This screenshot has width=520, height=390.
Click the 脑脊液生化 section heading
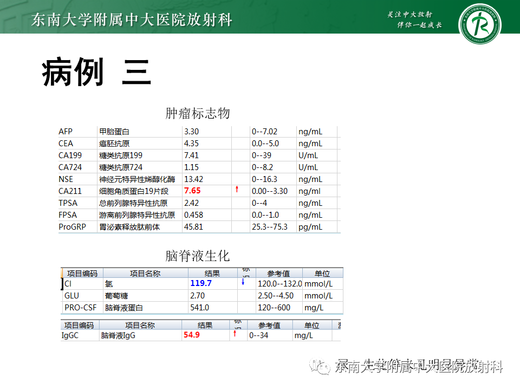click(x=198, y=256)
